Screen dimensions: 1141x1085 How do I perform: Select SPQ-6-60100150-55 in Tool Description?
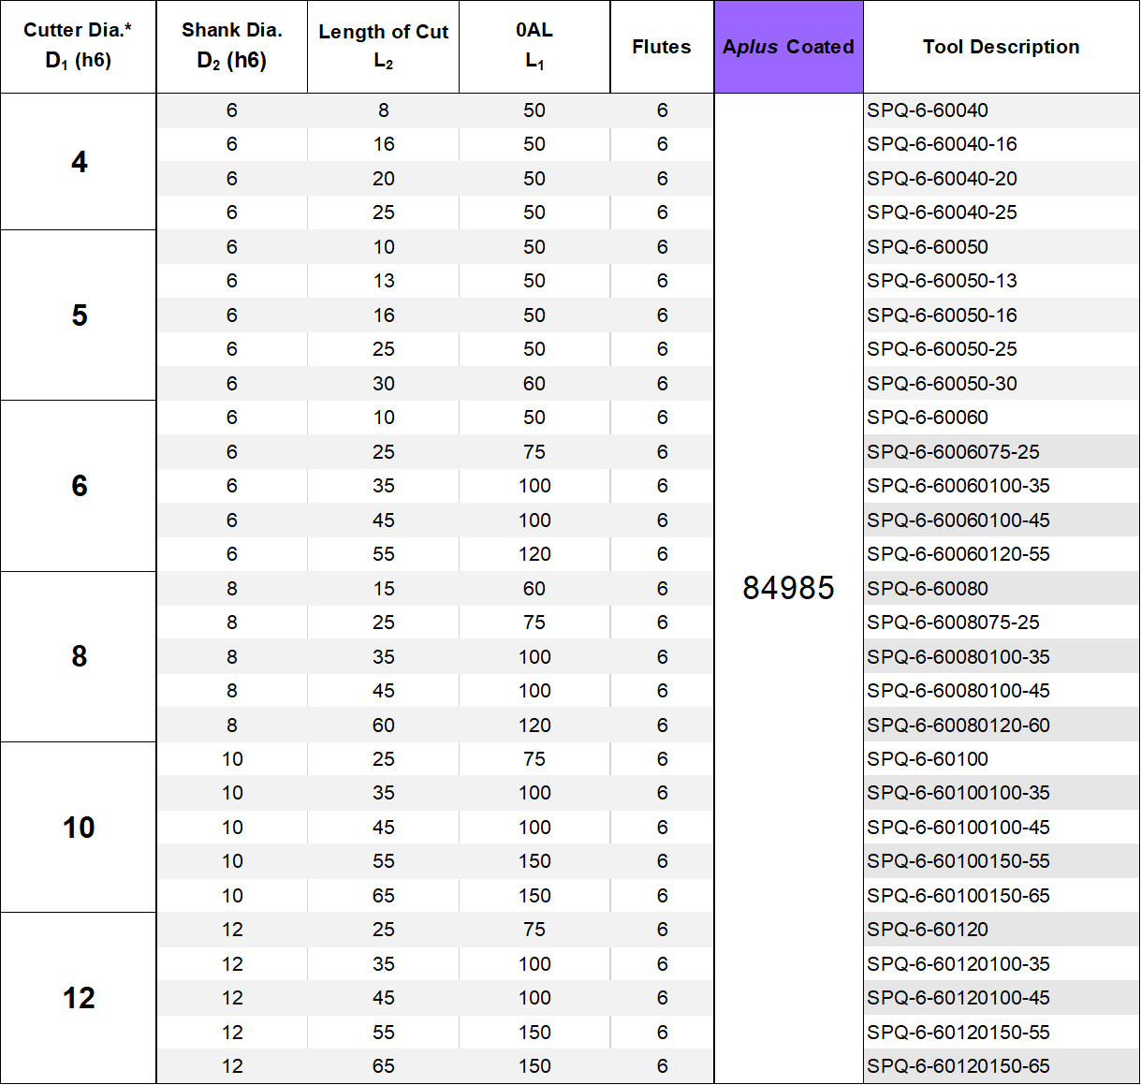pos(958,861)
